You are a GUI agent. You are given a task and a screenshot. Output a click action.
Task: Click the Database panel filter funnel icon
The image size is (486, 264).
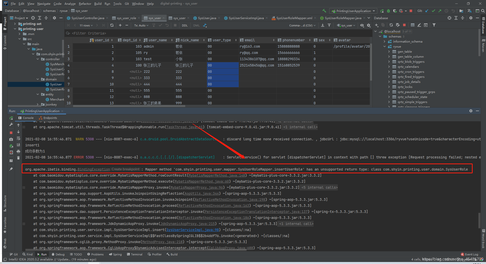click(434, 25)
